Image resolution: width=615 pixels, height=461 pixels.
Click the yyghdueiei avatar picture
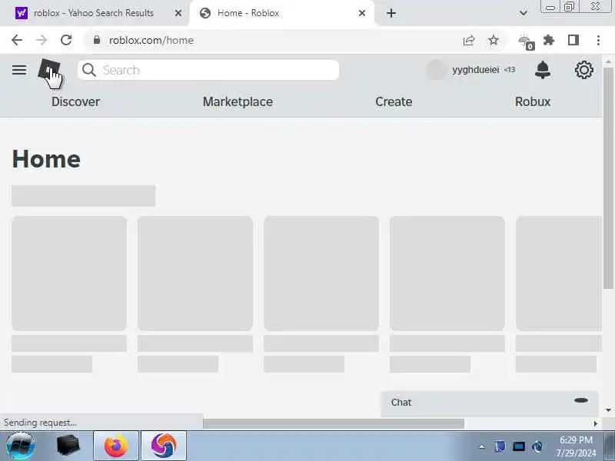coord(436,70)
